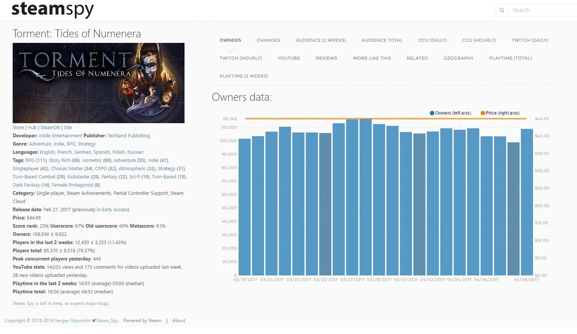The width and height of the screenshot is (577, 334).
Task: Click the Strategy genre link
Action: click(87, 144)
